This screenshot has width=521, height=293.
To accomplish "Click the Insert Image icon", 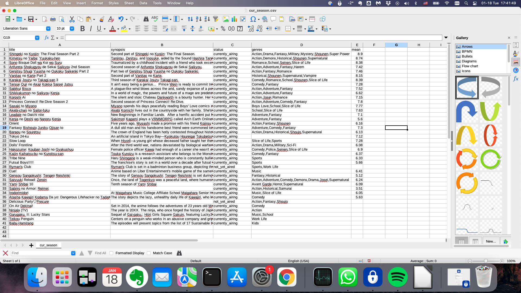I will pos(226,19).
